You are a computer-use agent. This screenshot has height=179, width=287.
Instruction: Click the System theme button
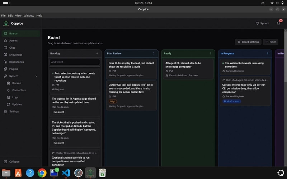262,23
